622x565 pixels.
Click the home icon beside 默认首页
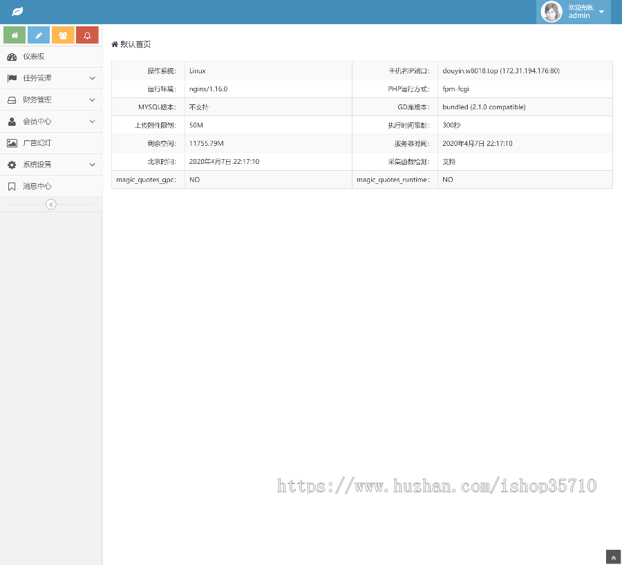point(115,44)
